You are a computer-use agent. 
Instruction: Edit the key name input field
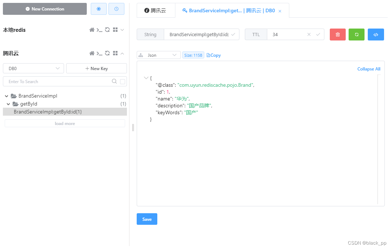pyautogui.click(x=199, y=34)
